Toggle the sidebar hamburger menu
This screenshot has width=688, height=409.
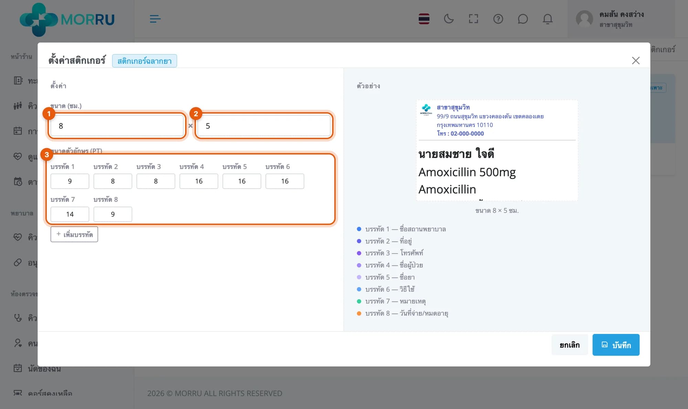155,19
